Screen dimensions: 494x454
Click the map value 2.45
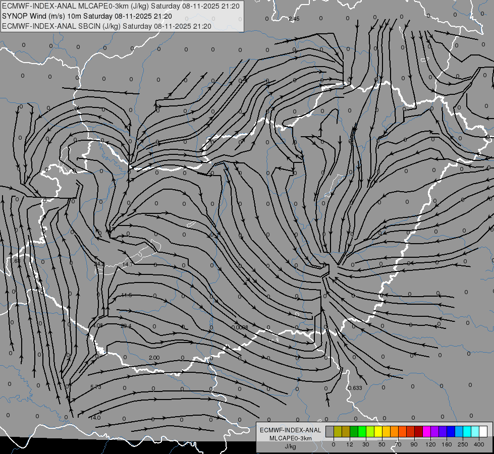point(294,19)
